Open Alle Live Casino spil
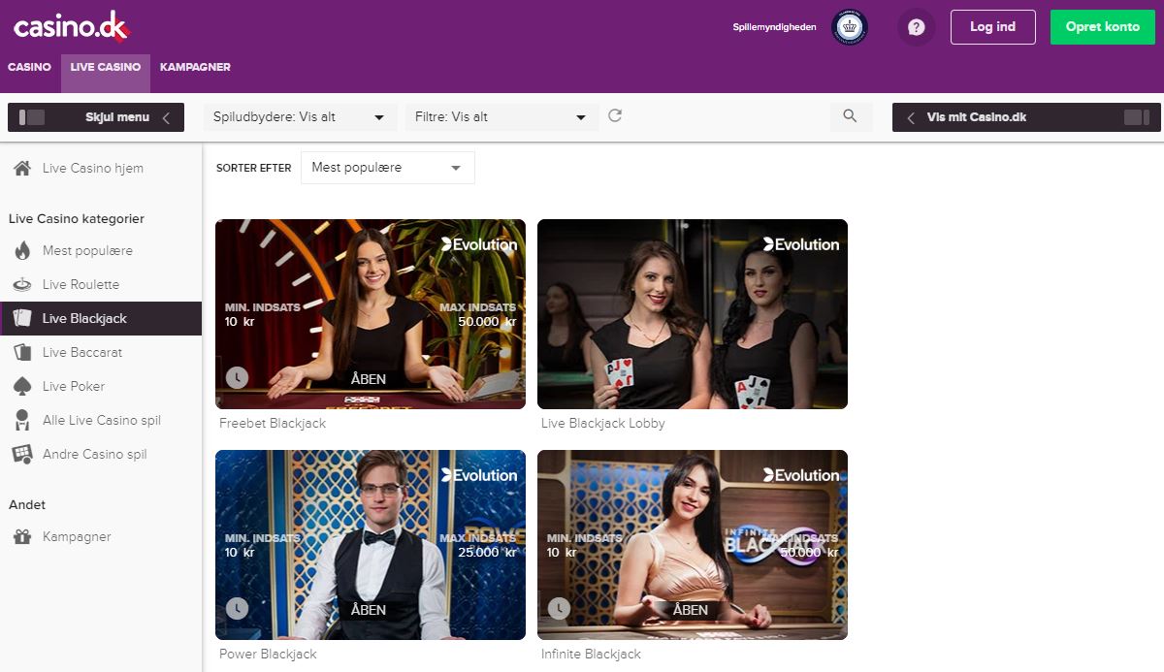This screenshot has width=1164, height=672. [101, 420]
